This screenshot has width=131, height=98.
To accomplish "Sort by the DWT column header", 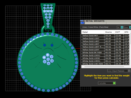I will 119,32.
